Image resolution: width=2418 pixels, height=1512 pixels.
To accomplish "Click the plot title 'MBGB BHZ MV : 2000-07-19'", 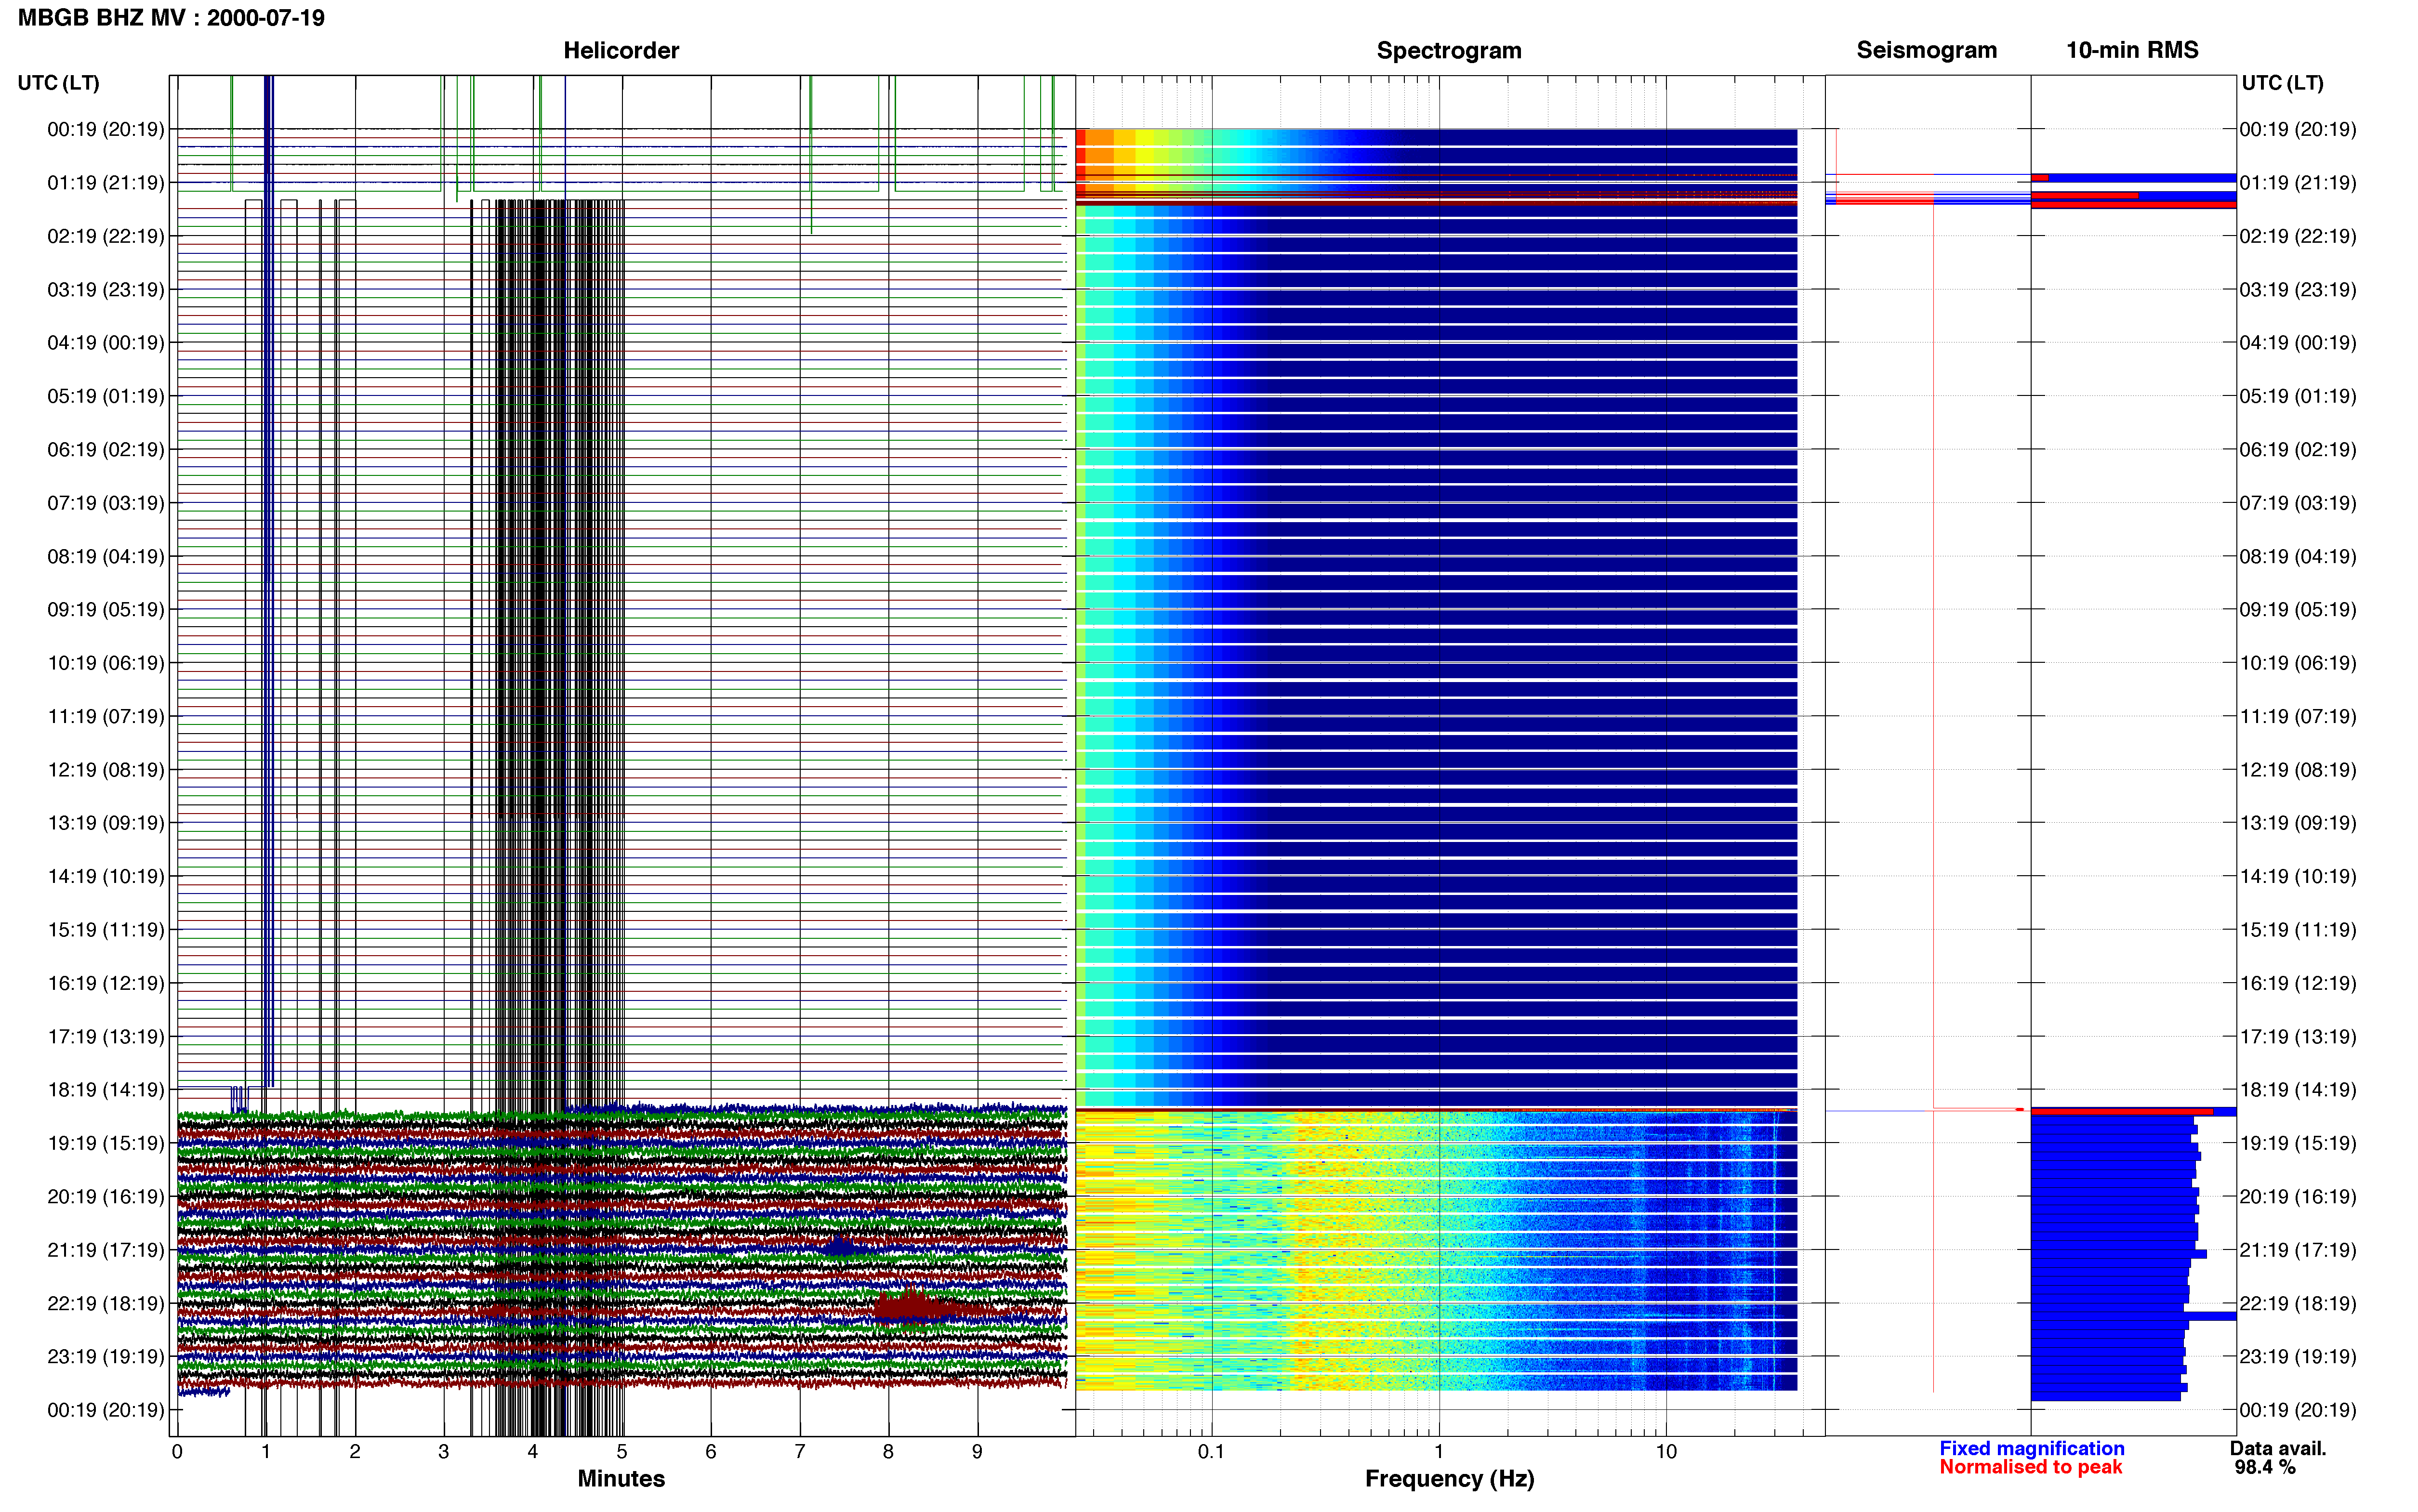I will [x=171, y=18].
